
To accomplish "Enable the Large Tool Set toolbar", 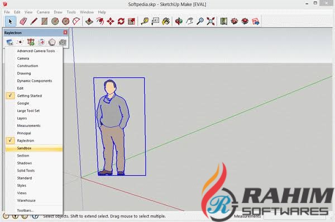I will (x=33, y=111).
